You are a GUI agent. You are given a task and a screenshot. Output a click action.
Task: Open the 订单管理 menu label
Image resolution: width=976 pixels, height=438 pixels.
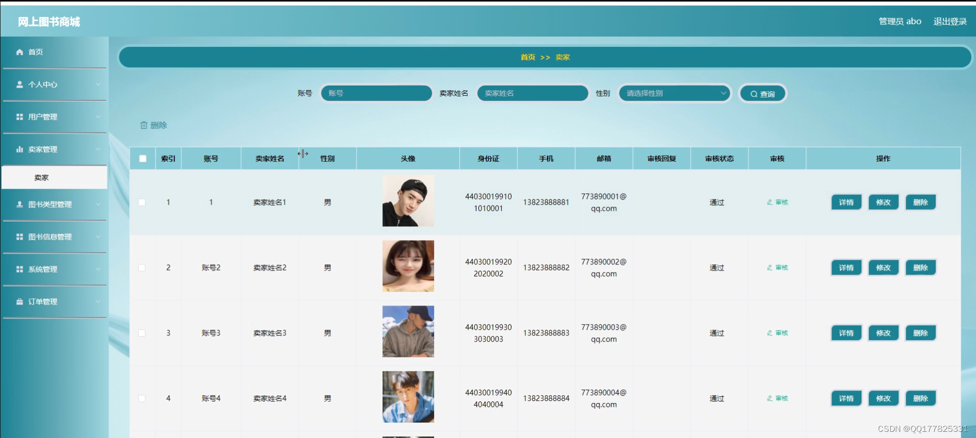(x=43, y=302)
